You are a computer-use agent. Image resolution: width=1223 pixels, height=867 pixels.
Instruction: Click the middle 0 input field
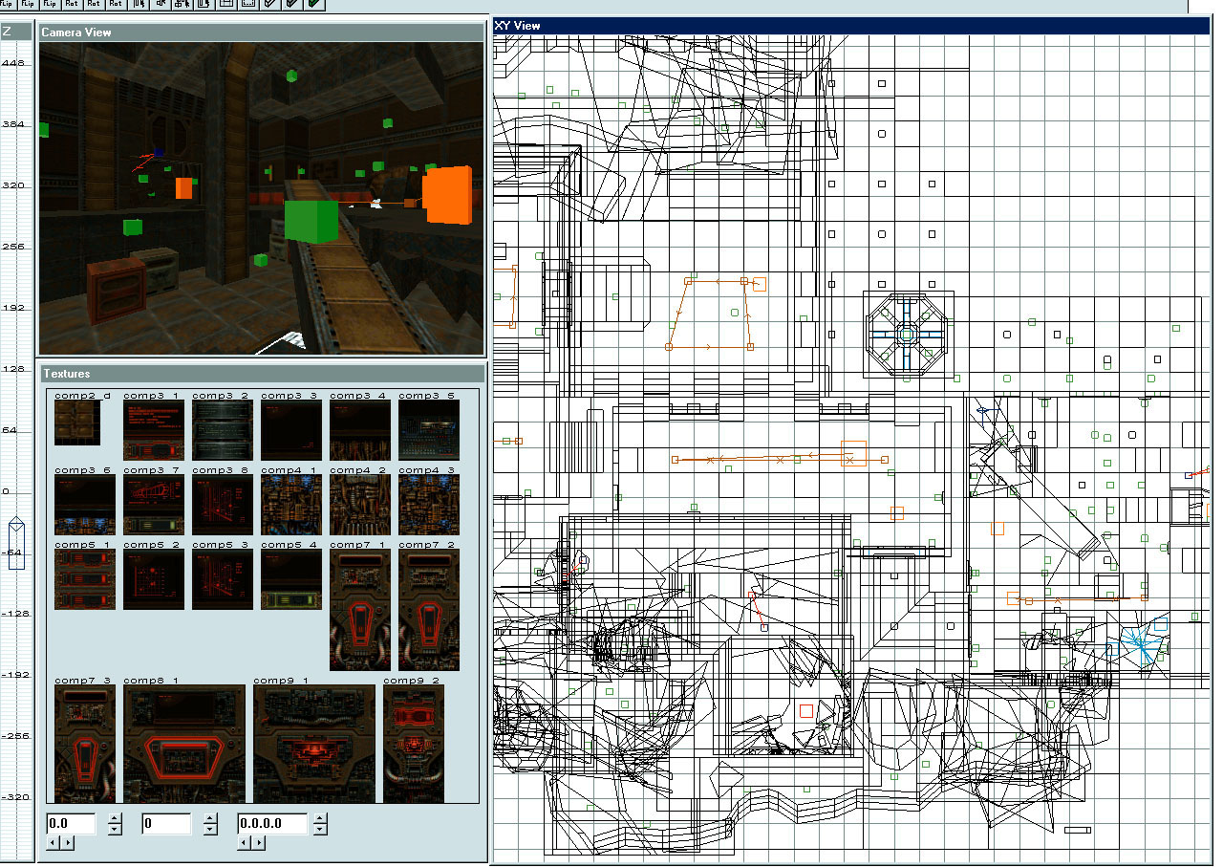point(167,823)
